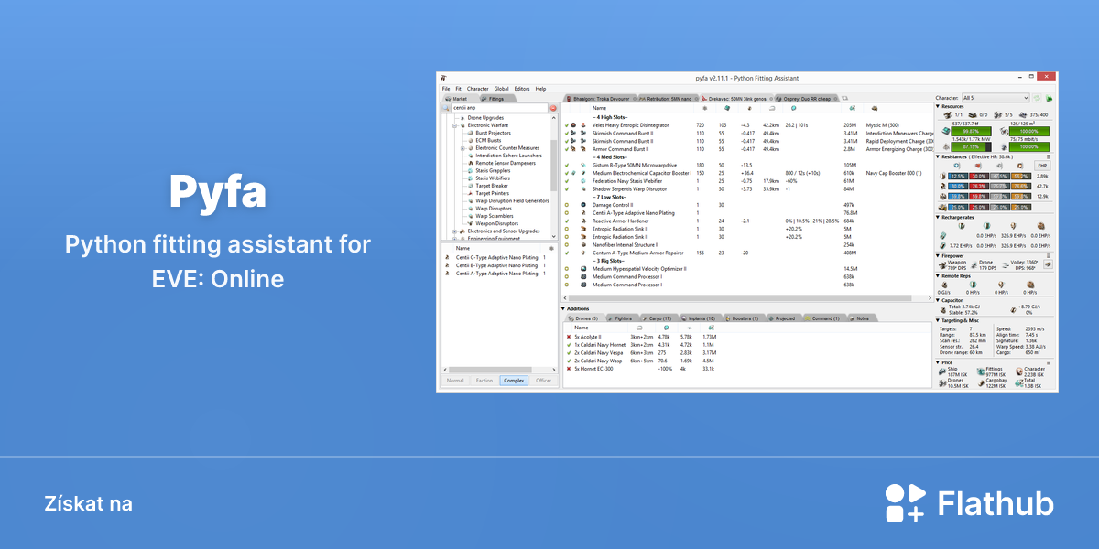Select the Normal meta filter button
Image resolution: width=1099 pixels, height=549 pixels.
click(x=455, y=381)
